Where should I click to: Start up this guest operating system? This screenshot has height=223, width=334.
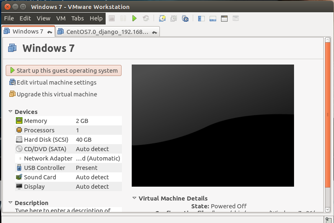click(x=64, y=71)
